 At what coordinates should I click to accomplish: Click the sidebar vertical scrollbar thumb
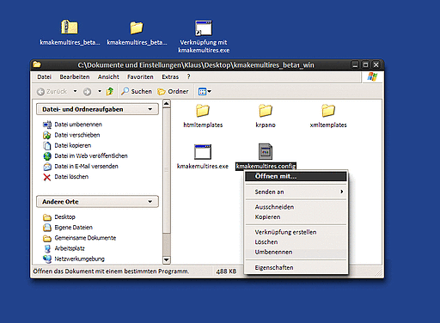pos(167,170)
